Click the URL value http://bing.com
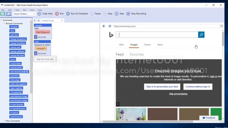This screenshot has width=228, height=128. coord(43,32)
